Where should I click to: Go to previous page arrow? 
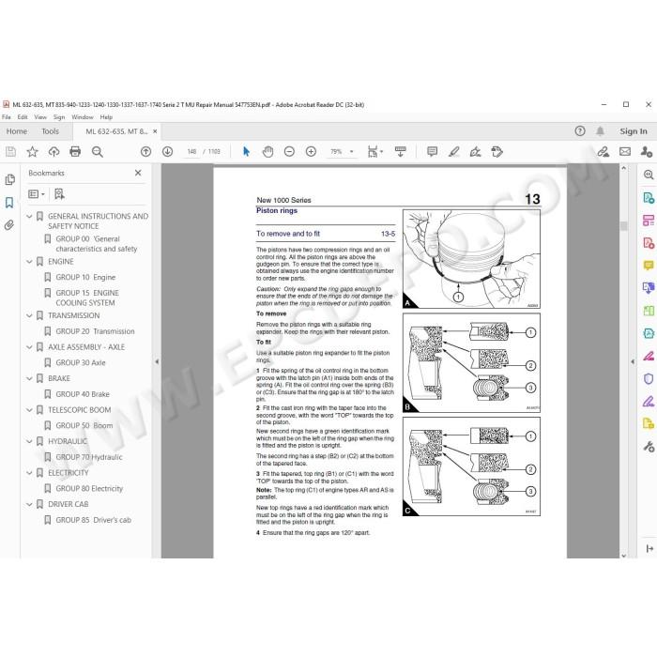[145, 152]
